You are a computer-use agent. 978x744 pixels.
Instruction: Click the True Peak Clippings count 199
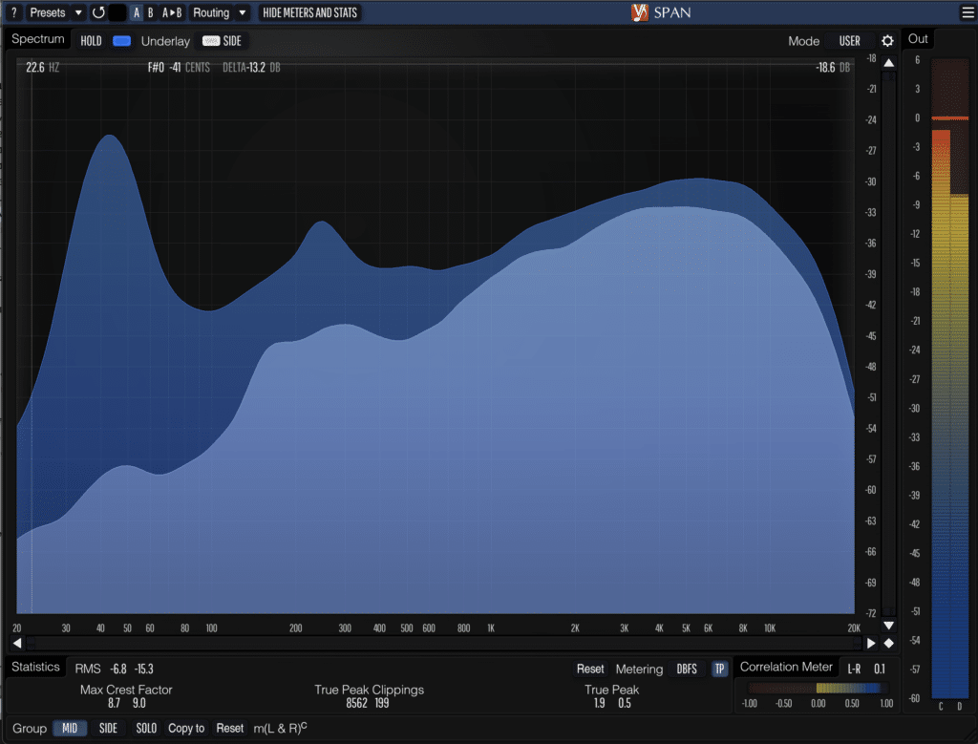click(x=382, y=704)
